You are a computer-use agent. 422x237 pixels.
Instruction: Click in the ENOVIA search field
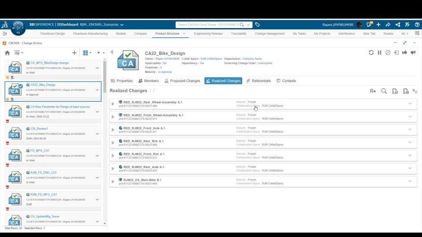point(208,25)
